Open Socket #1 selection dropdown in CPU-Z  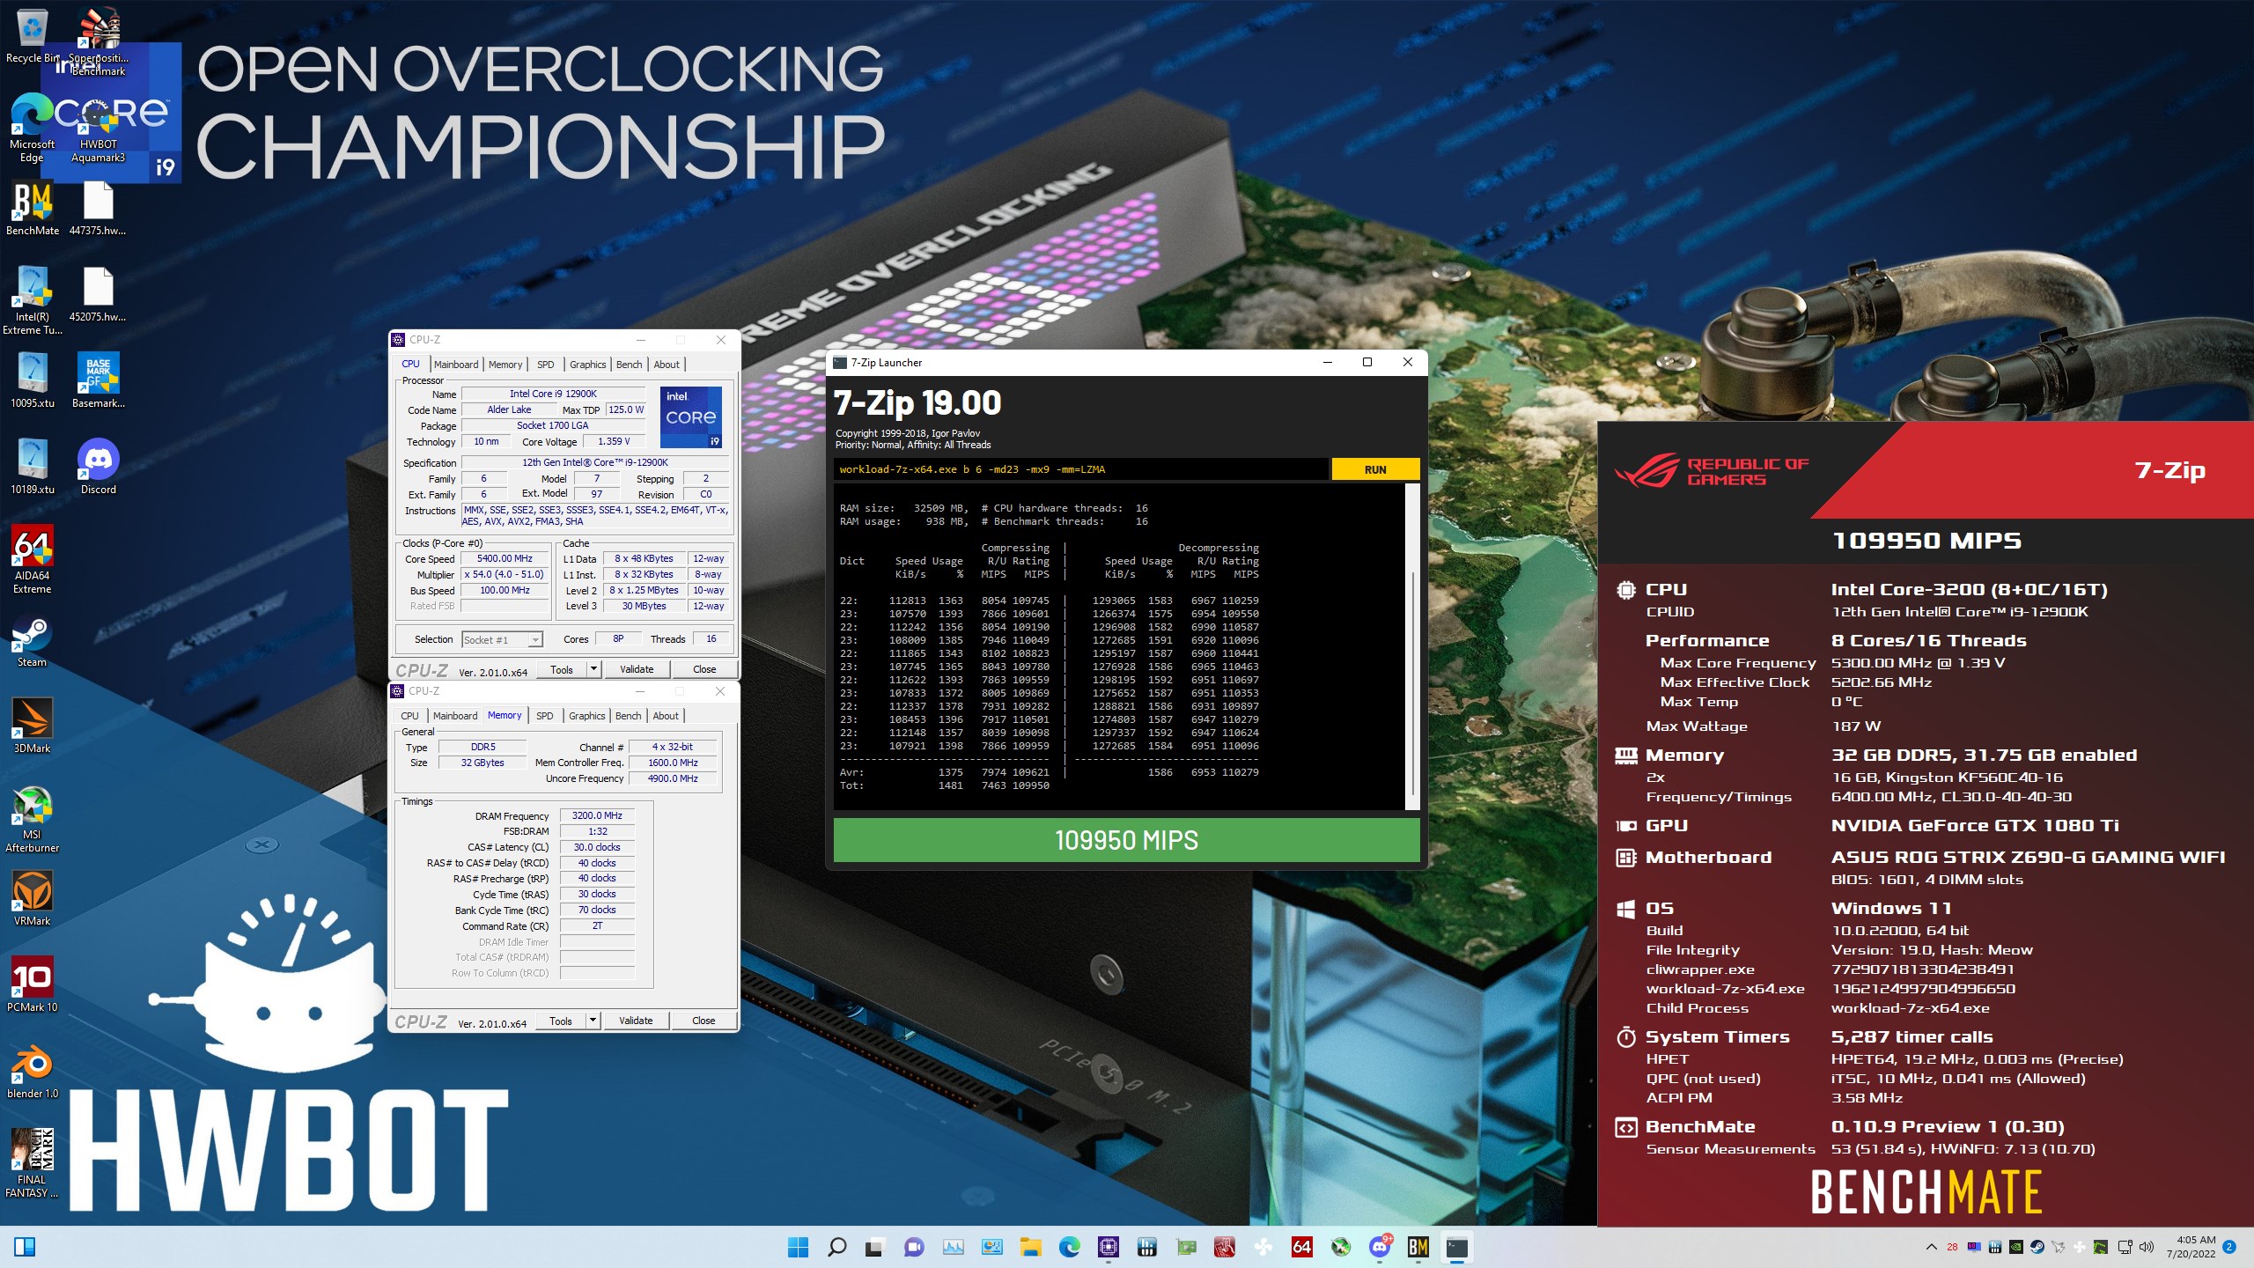(502, 640)
